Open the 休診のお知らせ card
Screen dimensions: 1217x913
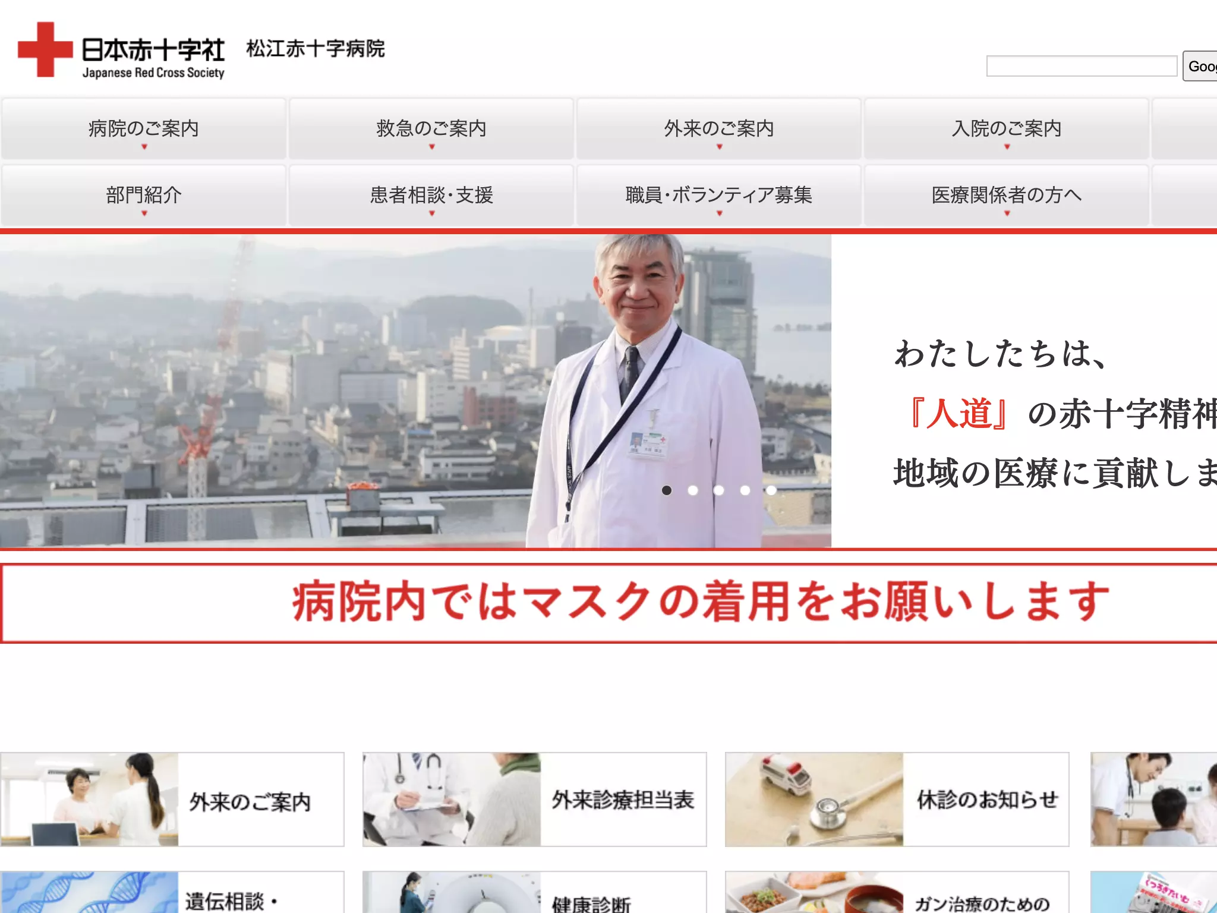click(x=897, y=799)
